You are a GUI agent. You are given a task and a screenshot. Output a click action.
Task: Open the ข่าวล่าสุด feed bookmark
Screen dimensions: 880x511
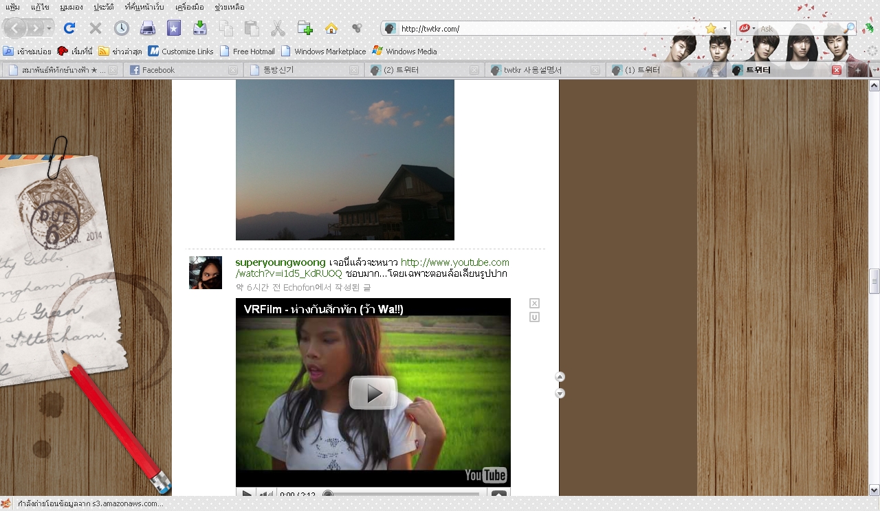(120, 51)
